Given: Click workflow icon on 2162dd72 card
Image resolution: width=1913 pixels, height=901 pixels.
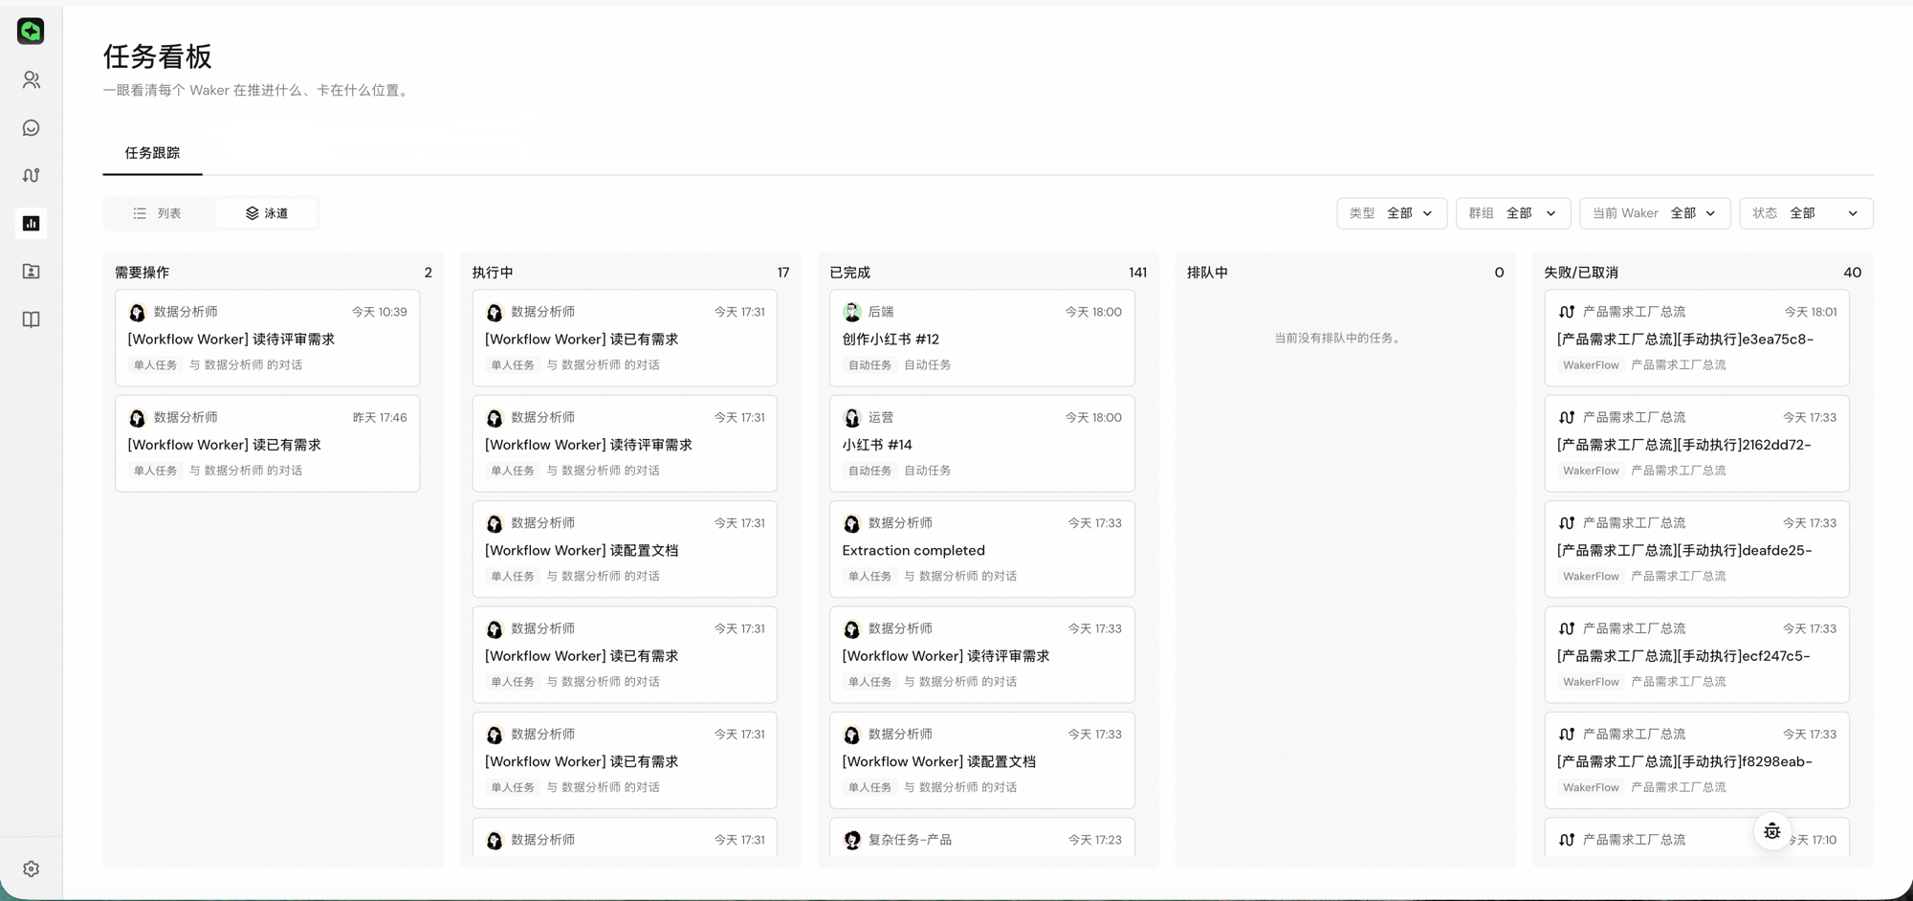Looking at the screenshot, I should click(x=1566, y=418).
